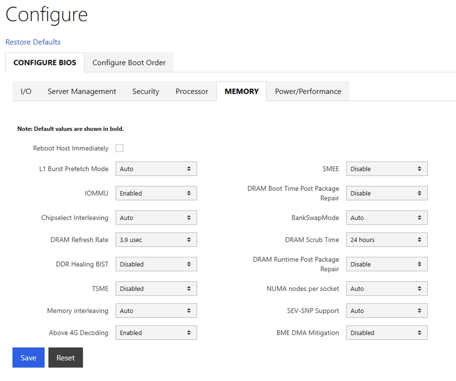The height and width of the screenshot is (381, 456).
Task: Open the BankSwapMode dropdown
Action: 386,217
